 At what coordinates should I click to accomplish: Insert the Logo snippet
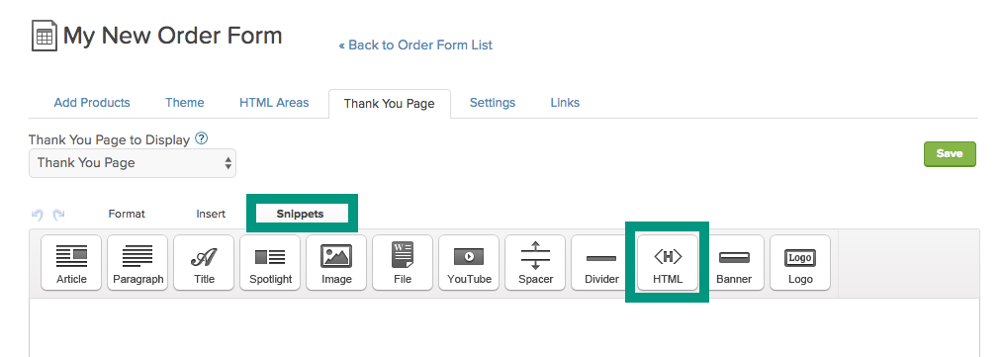[x=800, y=262]
